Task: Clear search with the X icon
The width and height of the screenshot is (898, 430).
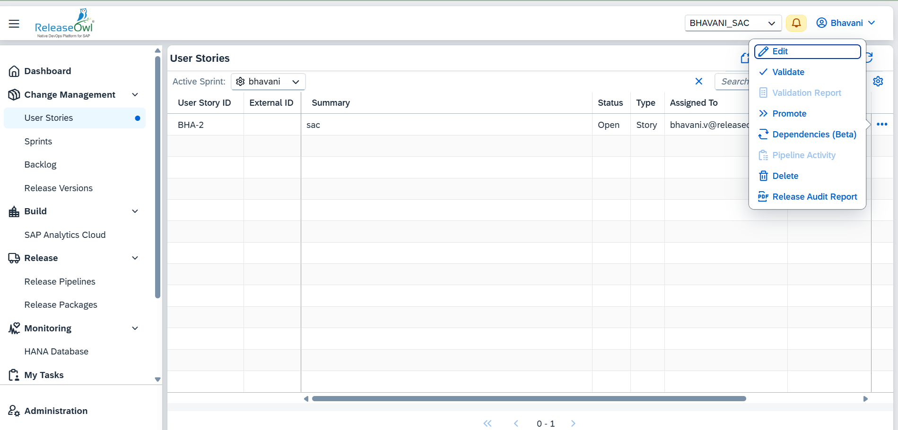Action: [x=698, y=81]
